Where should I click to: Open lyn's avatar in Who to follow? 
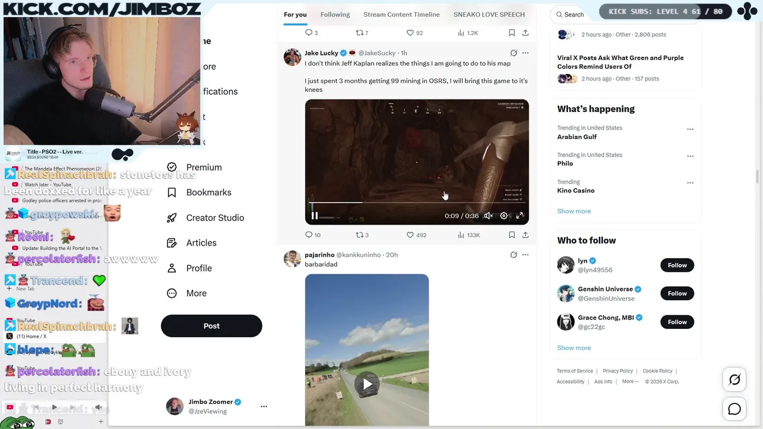click(566, 265)
